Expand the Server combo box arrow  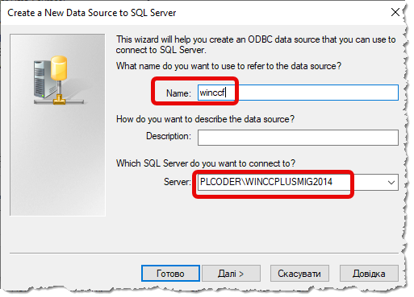pos(391,183)
